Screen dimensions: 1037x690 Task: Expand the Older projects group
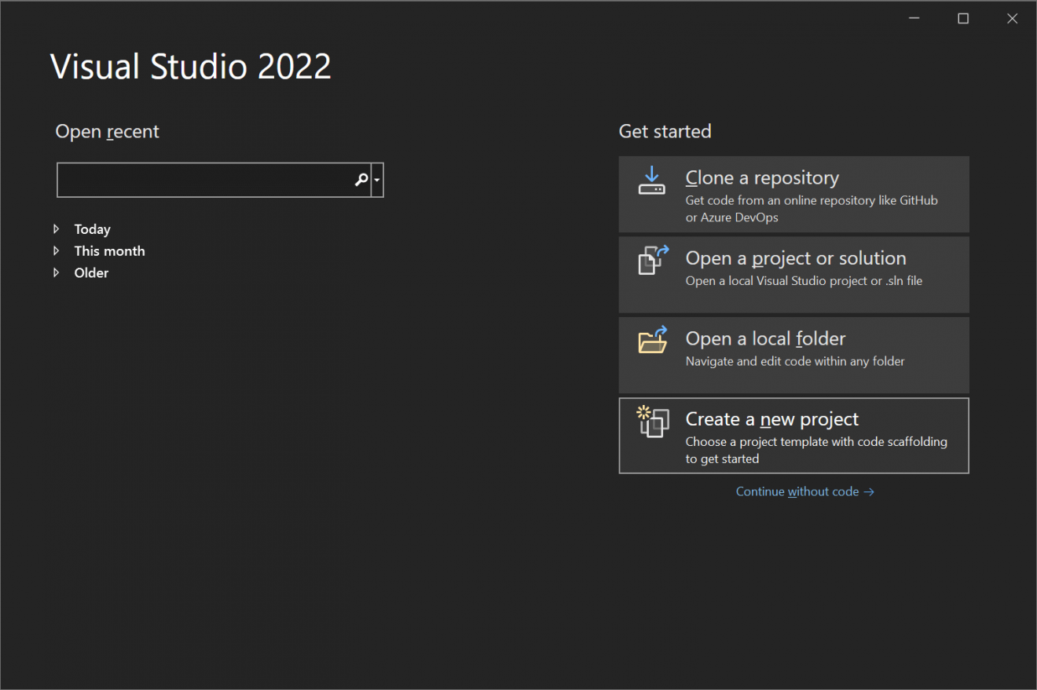tap(91, 272)
